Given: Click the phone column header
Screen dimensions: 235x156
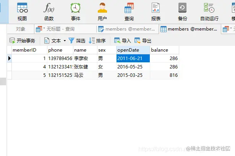Looking at the screenshot, I should coord(60,50).
